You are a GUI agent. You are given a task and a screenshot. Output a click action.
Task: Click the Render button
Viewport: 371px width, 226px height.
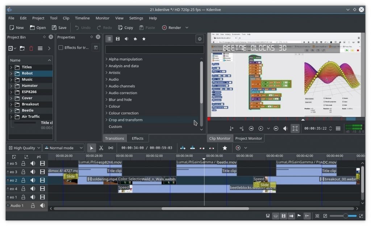tap(171, 28)
